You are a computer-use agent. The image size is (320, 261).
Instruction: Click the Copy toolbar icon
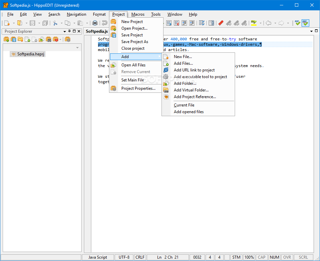[68, 23]
